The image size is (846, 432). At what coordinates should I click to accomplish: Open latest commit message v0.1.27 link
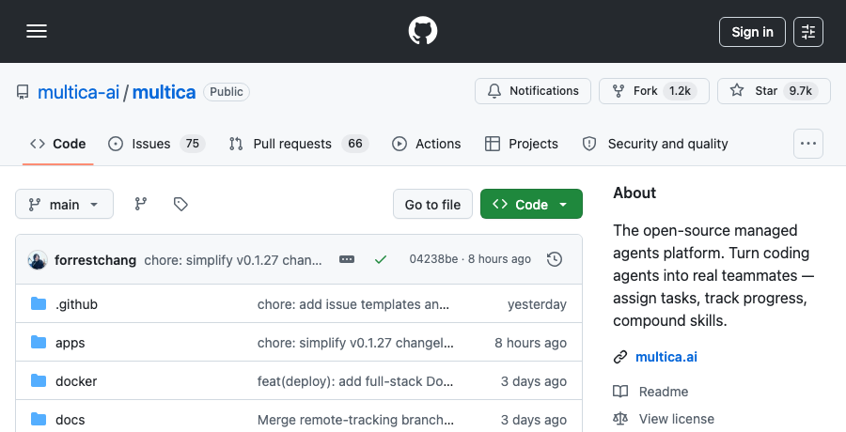(233, 260)
